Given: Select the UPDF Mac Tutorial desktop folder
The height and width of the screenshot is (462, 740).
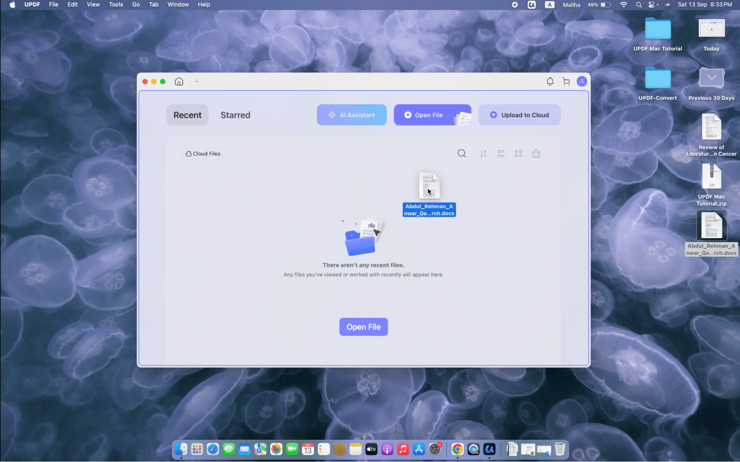Looking at the screenshot, I should [657, 34].
